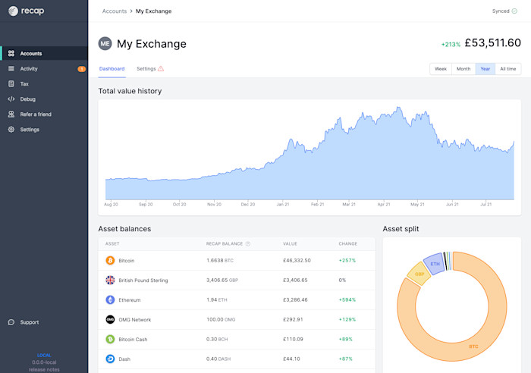Open Activity in the sidebar
The width and height of the screenshot is (531, 373).
pos(44,69)
